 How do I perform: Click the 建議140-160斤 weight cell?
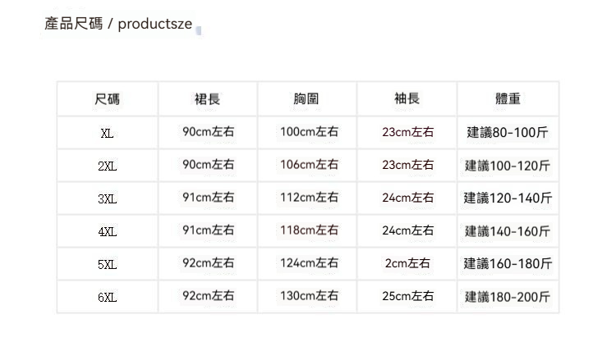(x=508, y=230)
